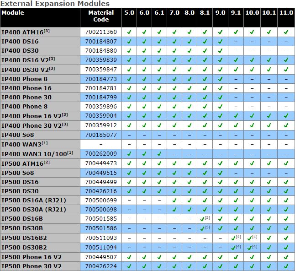The height and width of the screenshot is (271, 295).
Task: Select material code 700184807
Action: (101, 41)
